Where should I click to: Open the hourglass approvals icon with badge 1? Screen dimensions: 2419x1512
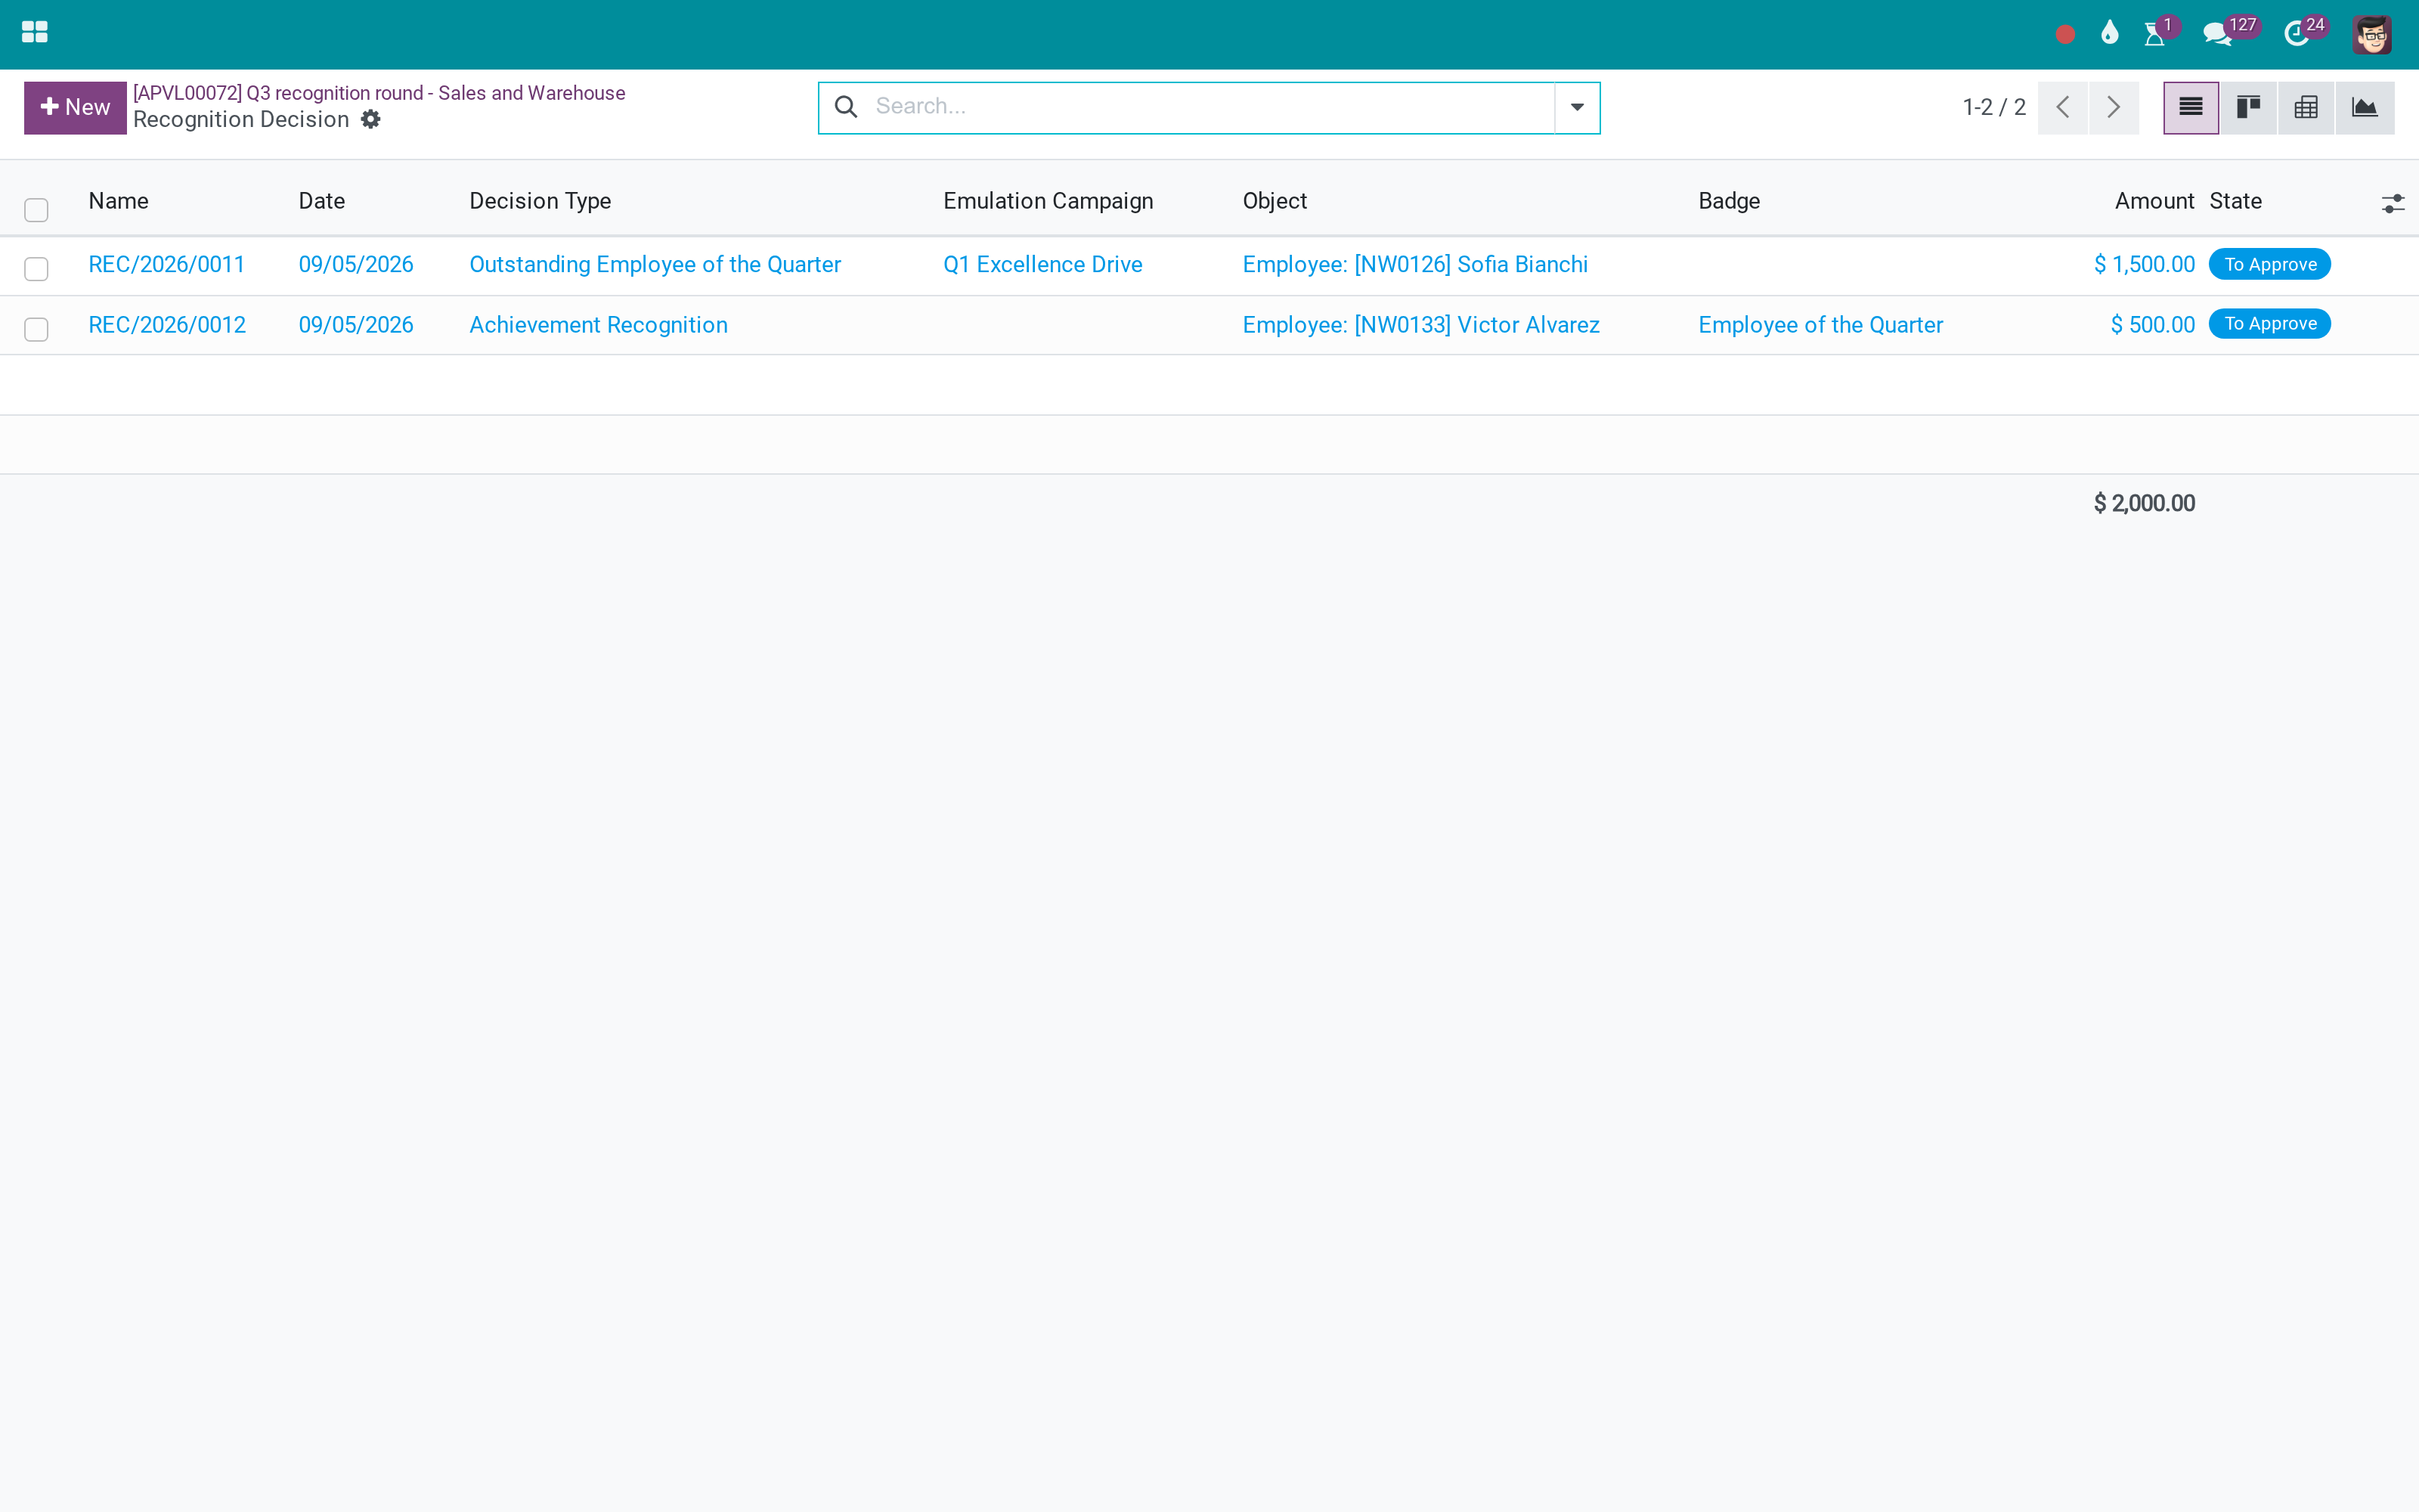(2155, 35)
